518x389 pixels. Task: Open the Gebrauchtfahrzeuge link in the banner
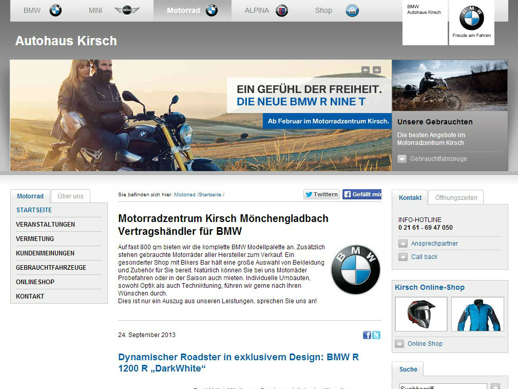point(438,159)
